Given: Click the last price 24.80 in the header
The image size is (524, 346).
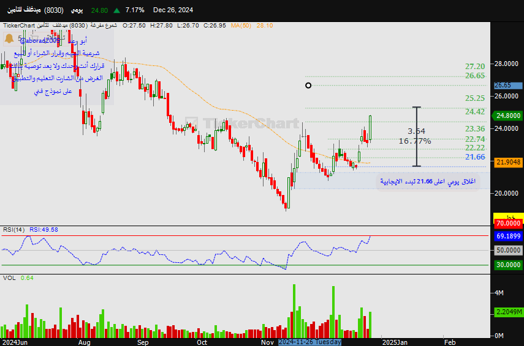Looking at the screenshot, I should [x=99, y=10].
